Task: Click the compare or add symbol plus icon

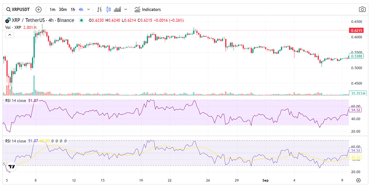Action: point(39,9)
